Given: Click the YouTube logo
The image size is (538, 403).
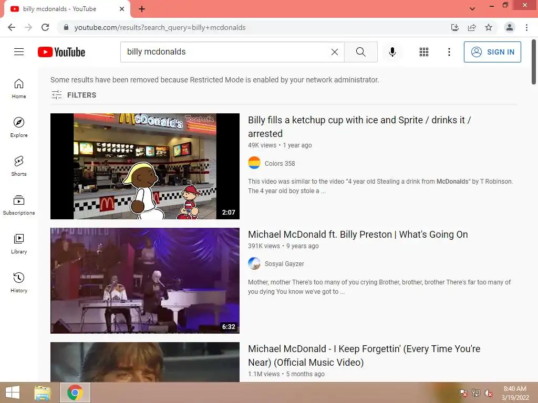Looking at the screenshot, I should coord(61,52).
